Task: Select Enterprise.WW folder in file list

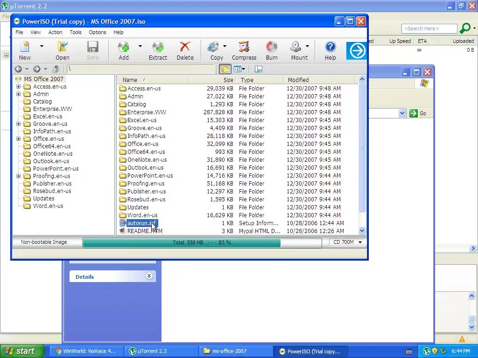Action: tap(147, 112)
